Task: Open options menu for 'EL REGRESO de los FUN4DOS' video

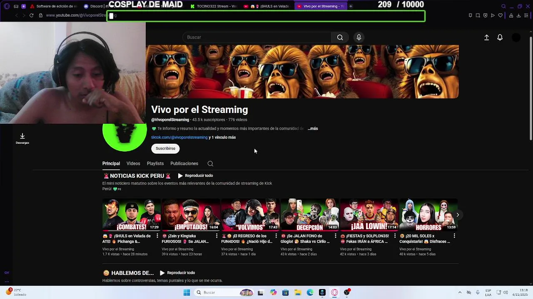Action: pos(276,236)
